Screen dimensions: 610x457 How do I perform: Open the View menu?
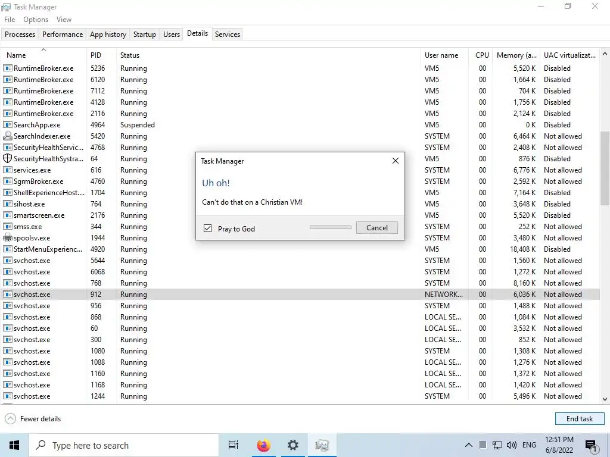click(x=64, y=20)
